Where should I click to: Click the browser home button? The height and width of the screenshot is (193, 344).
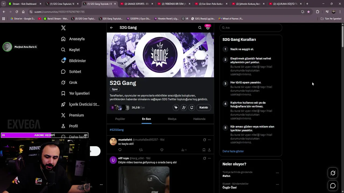tap(23, 12)
